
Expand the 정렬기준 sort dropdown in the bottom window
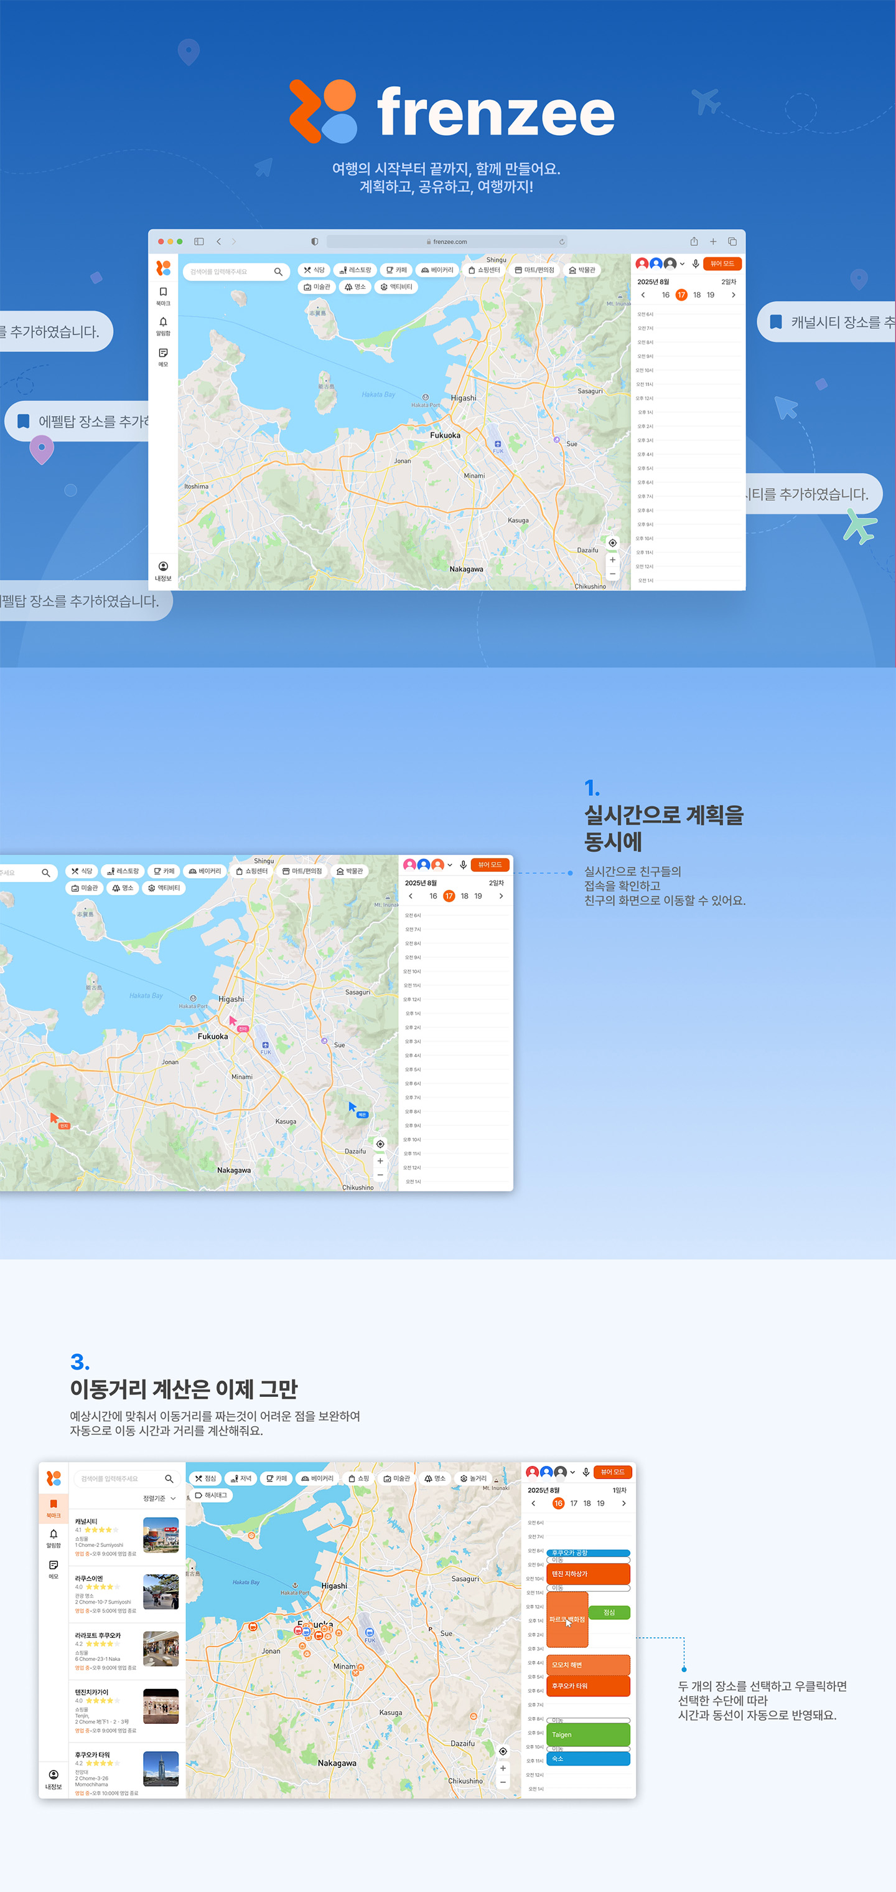(159, 1498)
